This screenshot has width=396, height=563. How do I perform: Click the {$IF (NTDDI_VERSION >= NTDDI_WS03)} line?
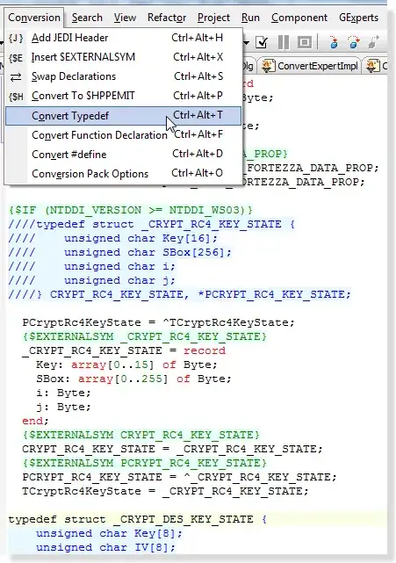click(130, 210)
